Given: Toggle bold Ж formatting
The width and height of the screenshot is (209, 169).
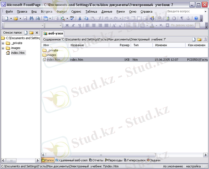Looking at the screenshot, I should pyautogui.click(x=67, y=25).
